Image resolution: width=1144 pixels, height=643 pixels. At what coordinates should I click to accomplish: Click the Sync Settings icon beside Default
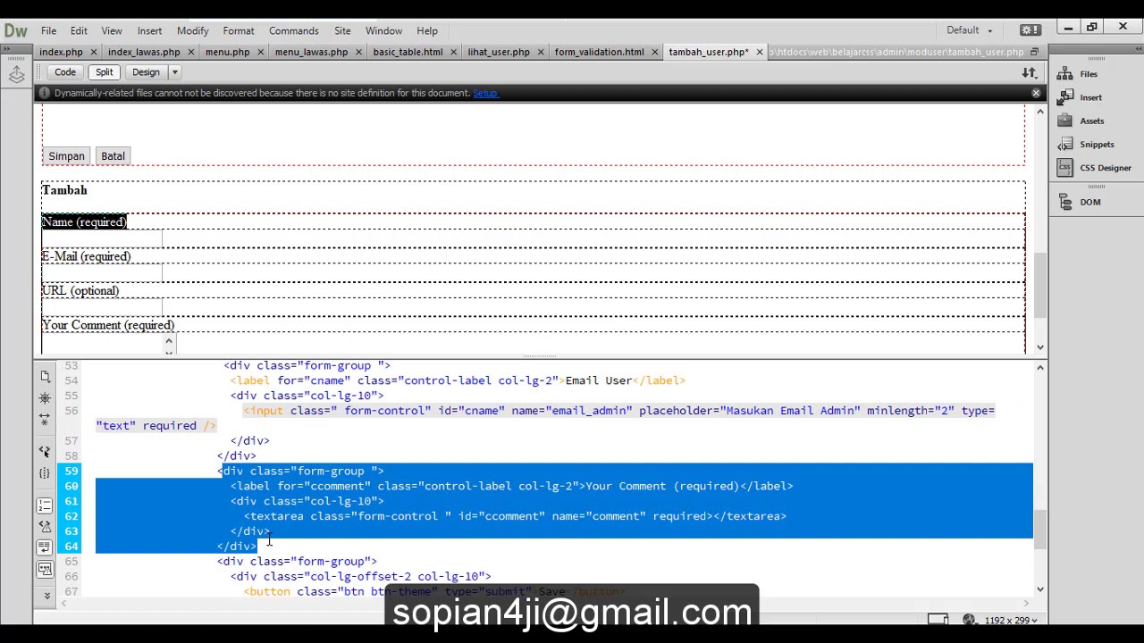1030,30
